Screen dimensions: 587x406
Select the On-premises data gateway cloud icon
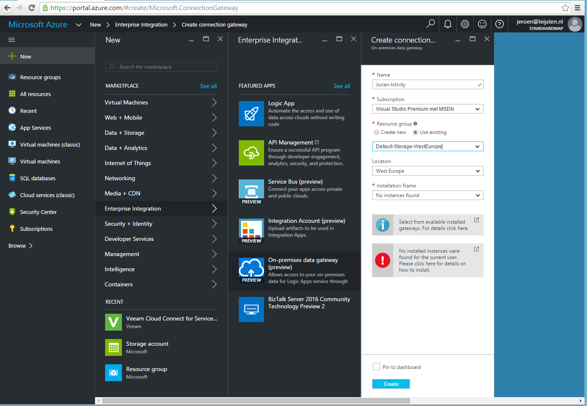point(251,270)
